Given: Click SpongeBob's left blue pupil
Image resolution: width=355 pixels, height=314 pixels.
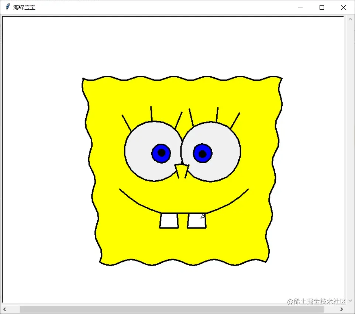Looking at the screenshot, I should pyautogui.click(x=162, y=152).
